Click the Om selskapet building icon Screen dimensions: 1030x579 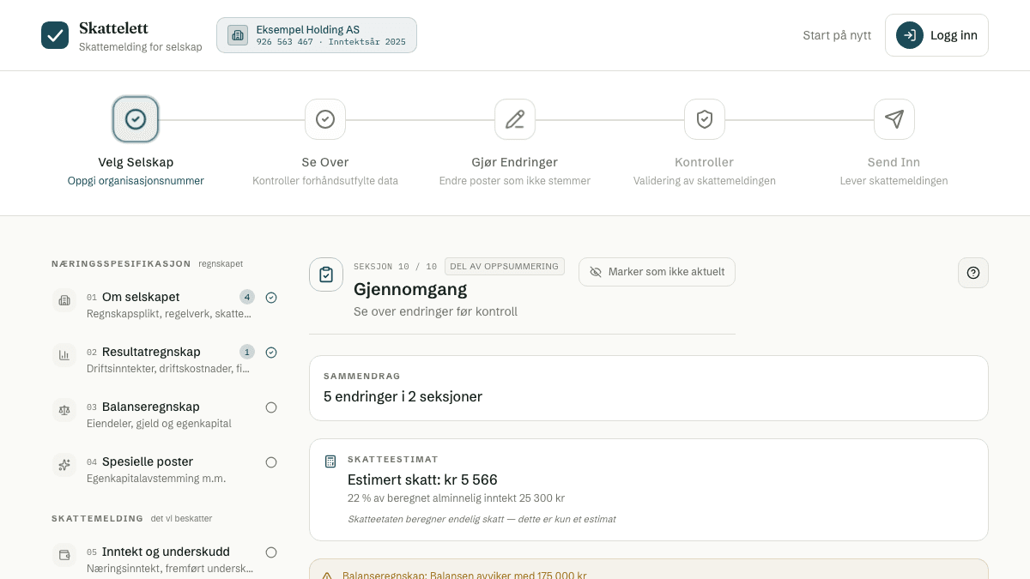pyautogui.click(x=64, y=300)
